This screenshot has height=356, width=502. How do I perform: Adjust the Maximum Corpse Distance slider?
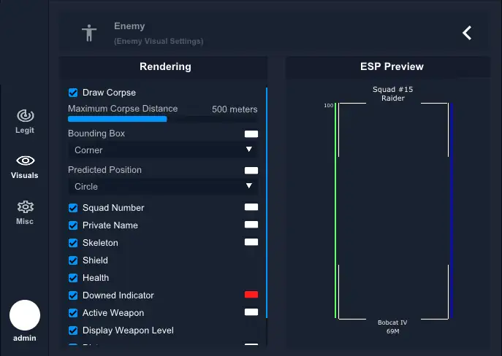pos(162,119)
